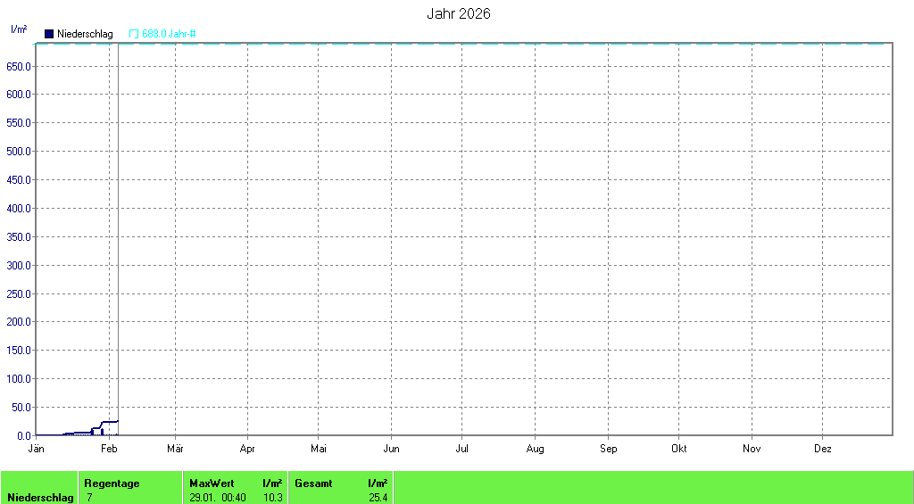Click the l/m² unit label above the y-axis
The width and height of the screenshot is (914, 504).
click(x=19, y=29)
